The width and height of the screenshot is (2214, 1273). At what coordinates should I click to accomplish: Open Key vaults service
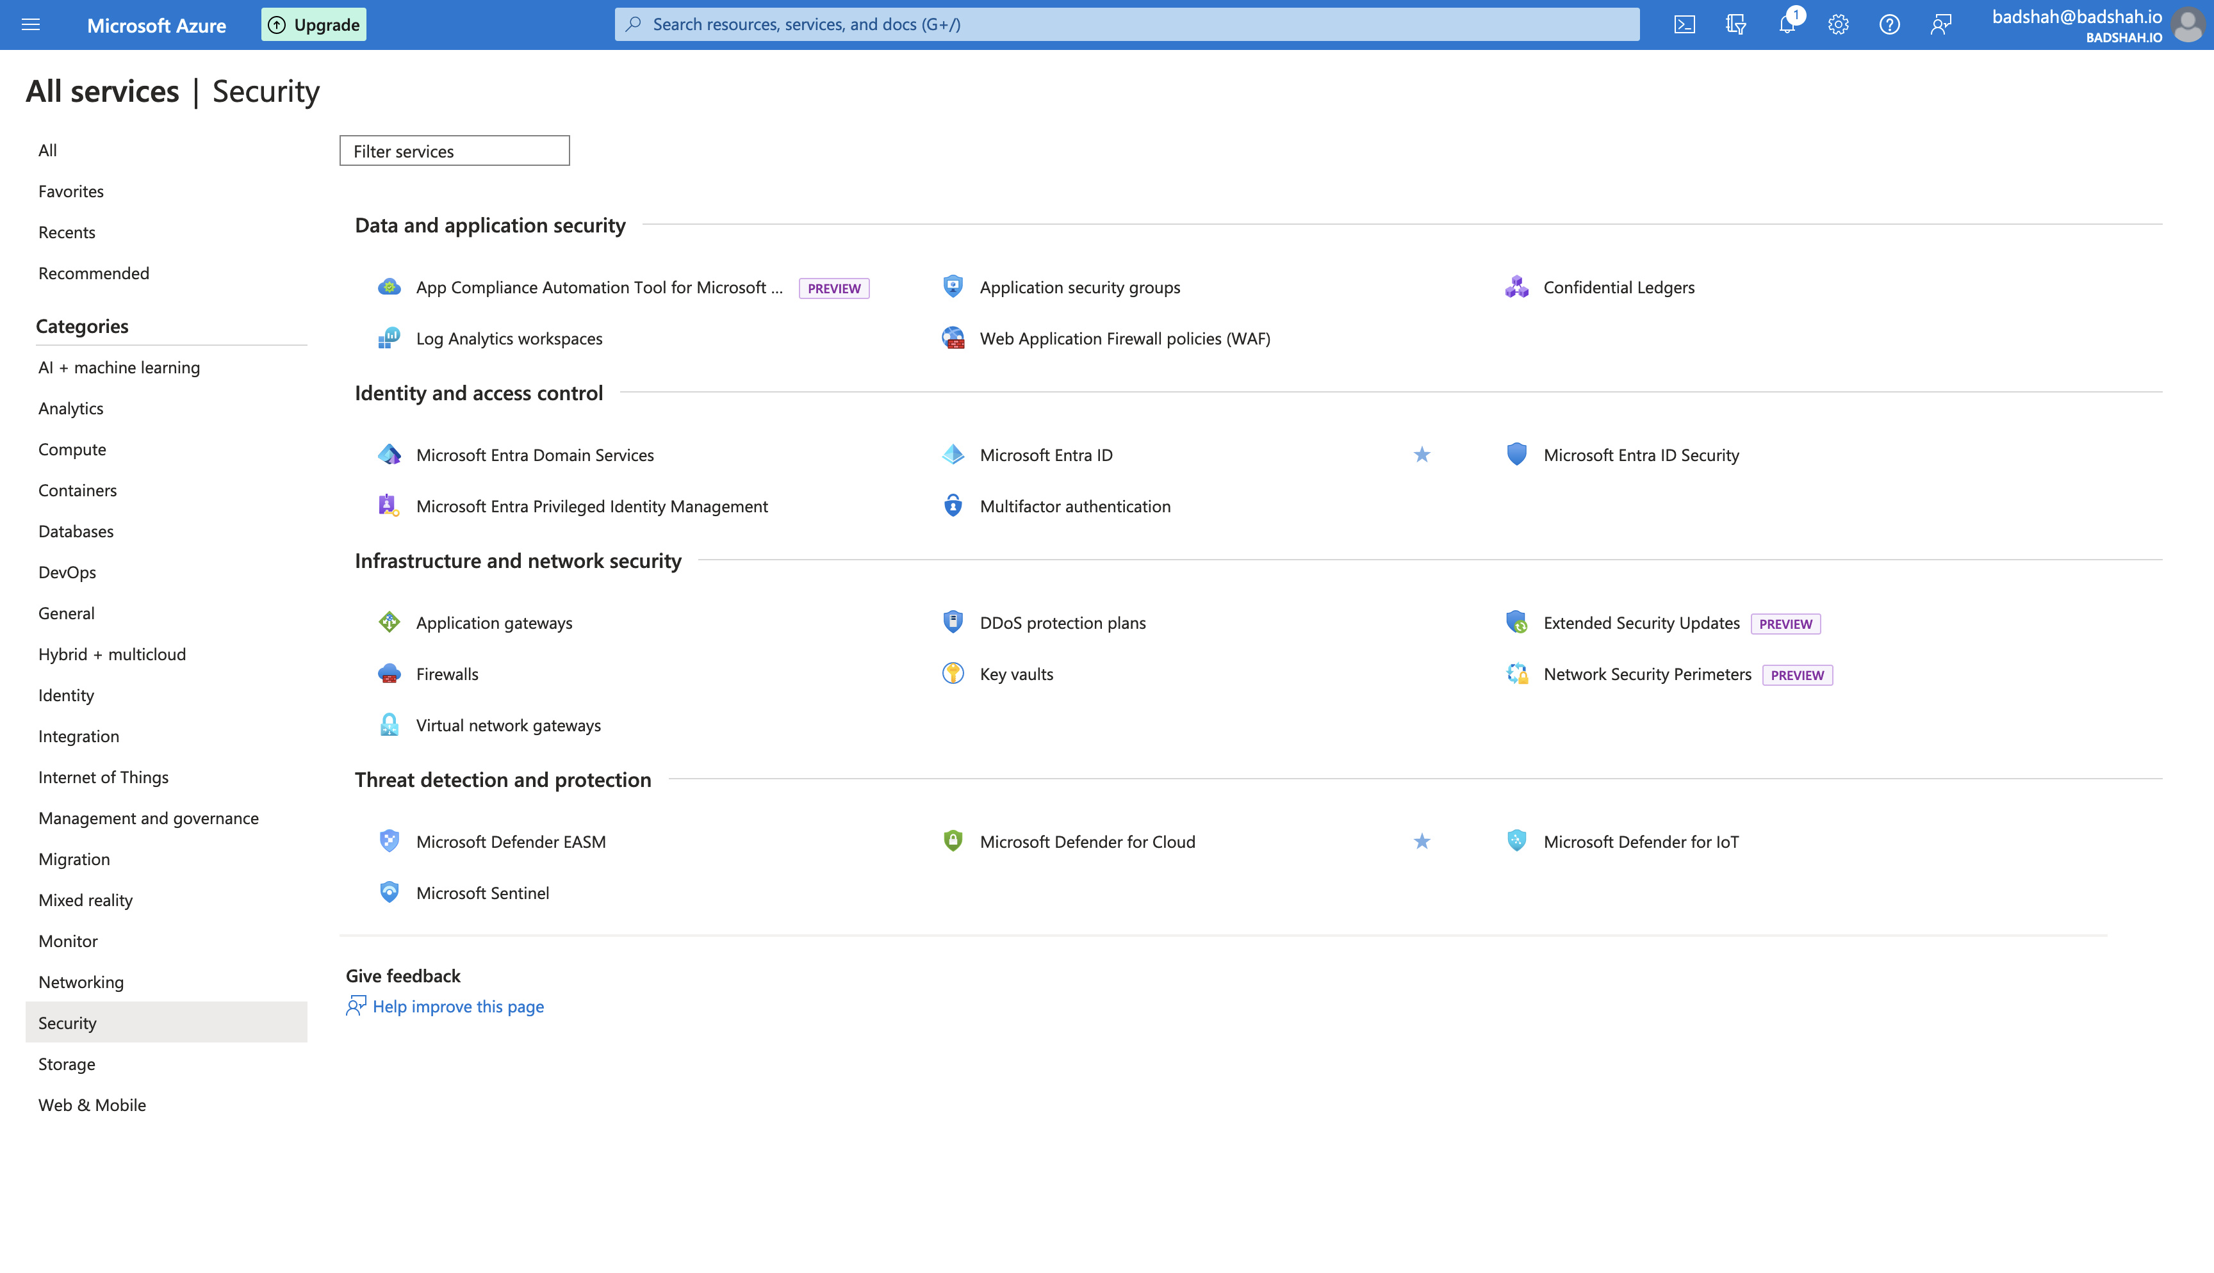point(1016,673)
